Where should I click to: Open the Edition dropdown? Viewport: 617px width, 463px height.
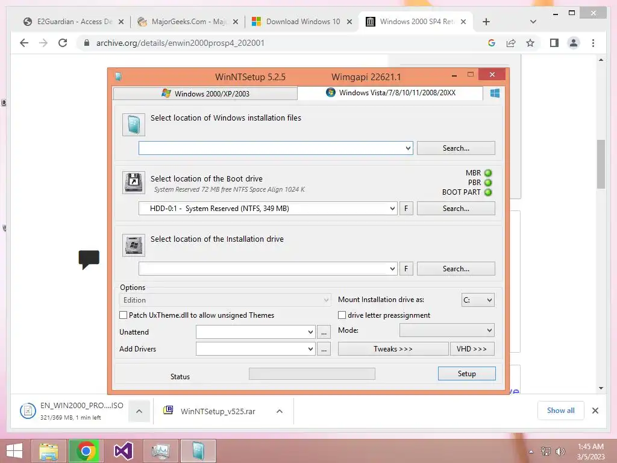[x=225, y=300]
